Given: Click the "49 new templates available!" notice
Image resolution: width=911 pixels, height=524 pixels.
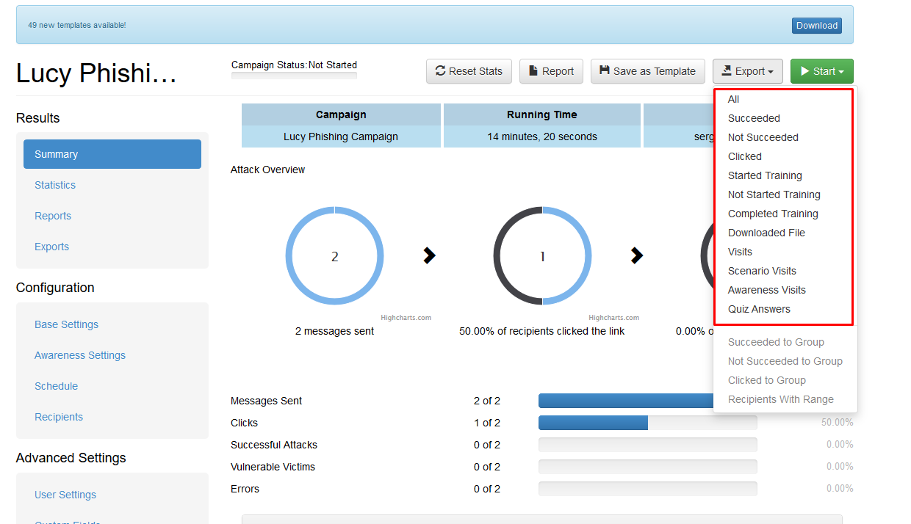Looking at the screenshot, I should 76,25.
